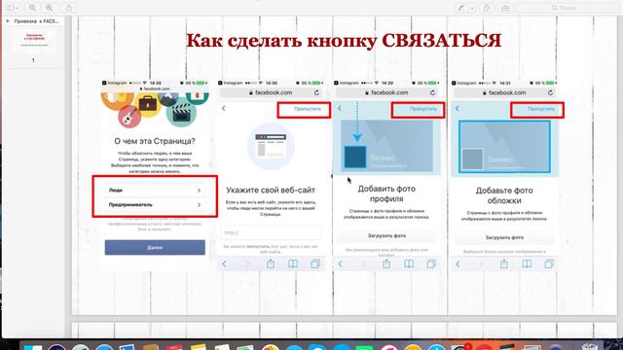Click the reload icon on the website screen

coord(316,92)
